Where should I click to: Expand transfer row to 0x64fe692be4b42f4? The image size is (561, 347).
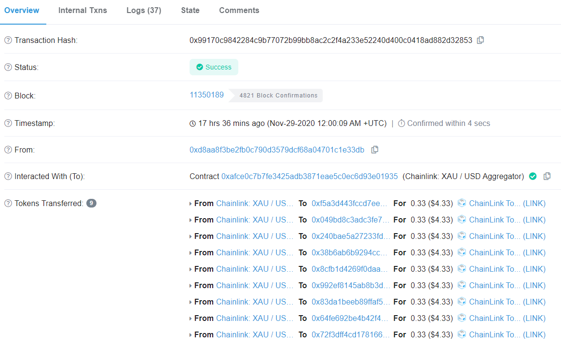(x=191, y=319)
